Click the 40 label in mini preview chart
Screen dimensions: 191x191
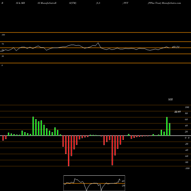[x=123, y=181]
